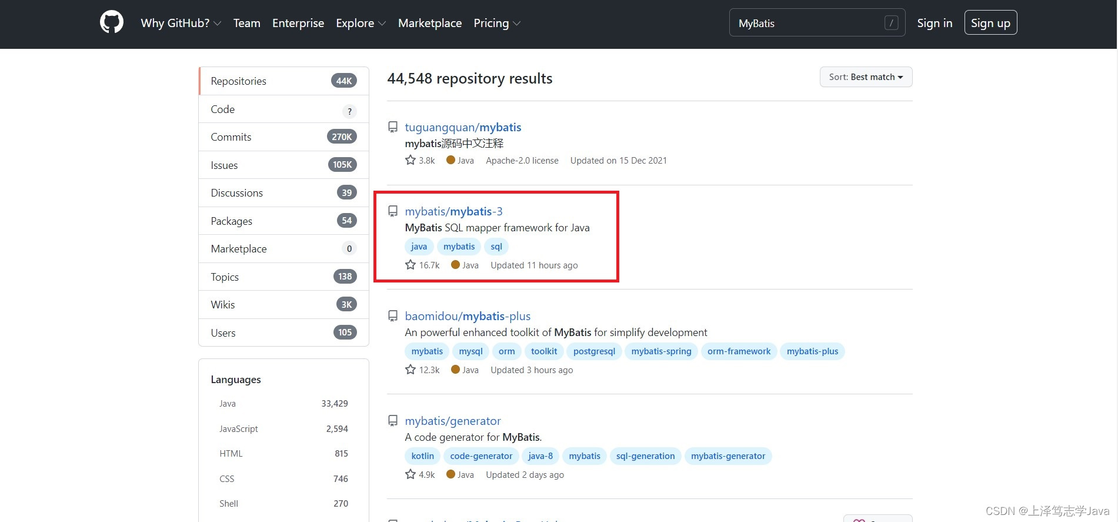Click the 16.7k star icon
This screenshot has height=522, width=1118.
point(411,265)
